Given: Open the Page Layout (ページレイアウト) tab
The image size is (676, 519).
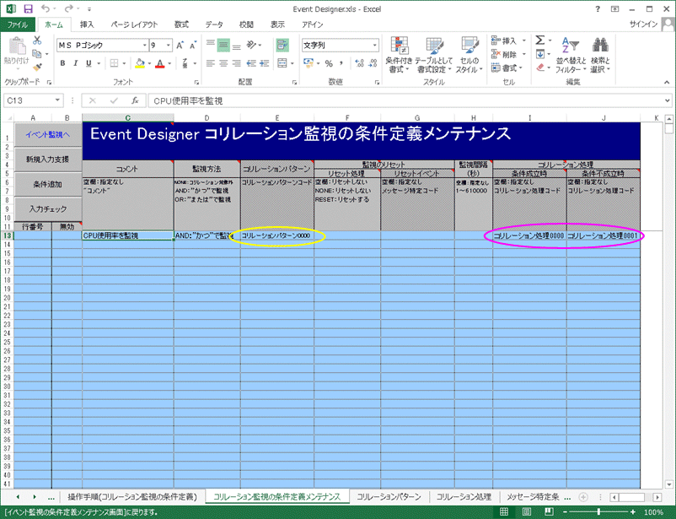Looking at the screenshot, I should pyautogui.click(x=134, y=24).
